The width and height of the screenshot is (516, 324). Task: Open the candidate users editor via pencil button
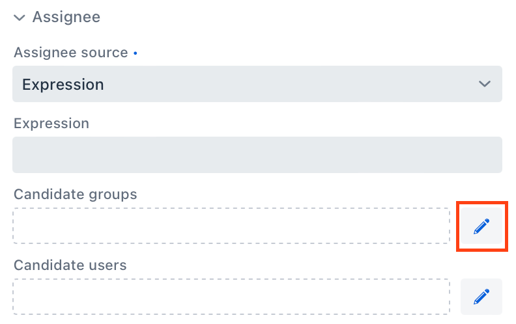(481, 297)
